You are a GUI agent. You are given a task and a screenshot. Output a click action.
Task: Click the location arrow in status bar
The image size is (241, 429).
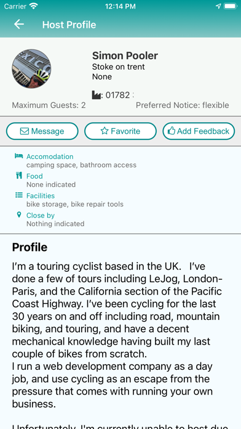point(218,6)
